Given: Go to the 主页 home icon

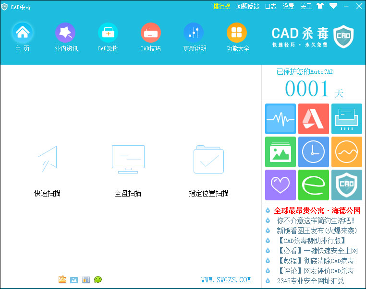Looking at the screenshot, I should tap(23, 33).
